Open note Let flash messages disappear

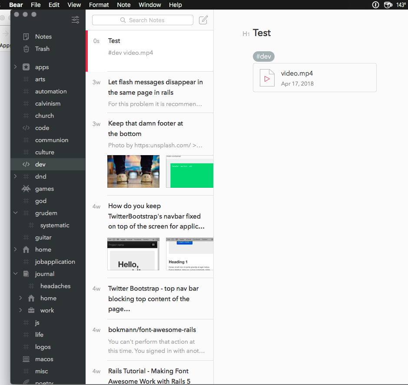click(x=150, y=93)
